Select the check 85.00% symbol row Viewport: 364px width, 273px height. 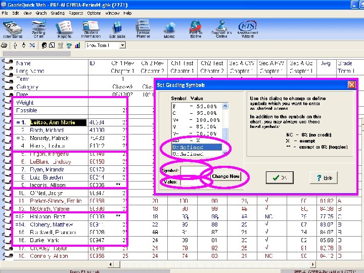tap(197, 127)
